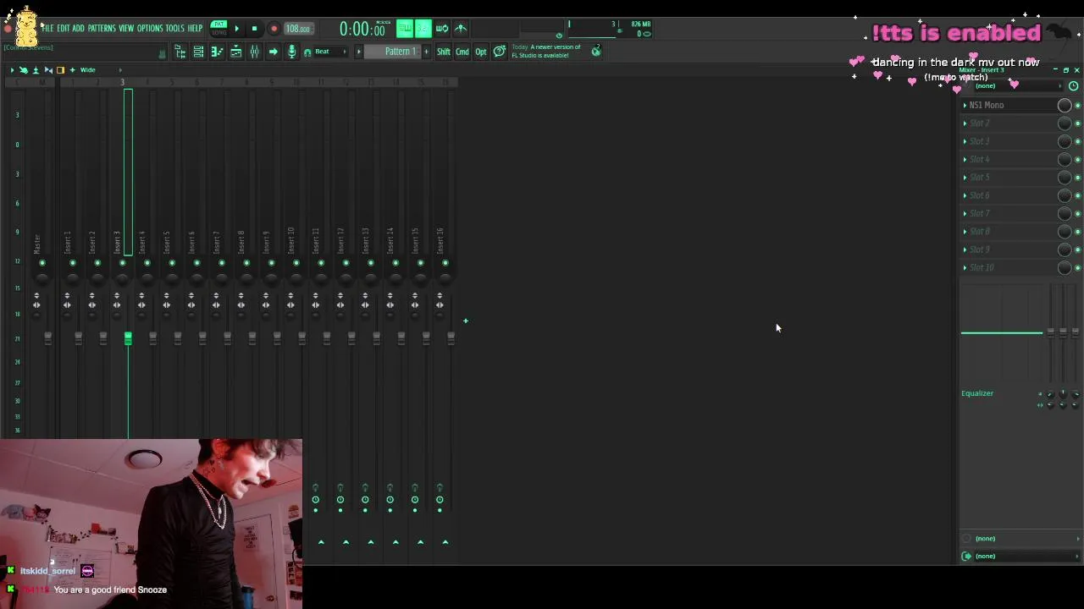Image resolution: width=1084 pixels, height=609 pixels.
Task: Open the Beat snap dropdown
Action: (x=331, y=52)
